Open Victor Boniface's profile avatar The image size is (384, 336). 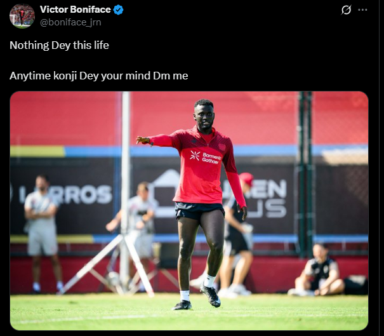pyautogui.click(x=22, y=16)
